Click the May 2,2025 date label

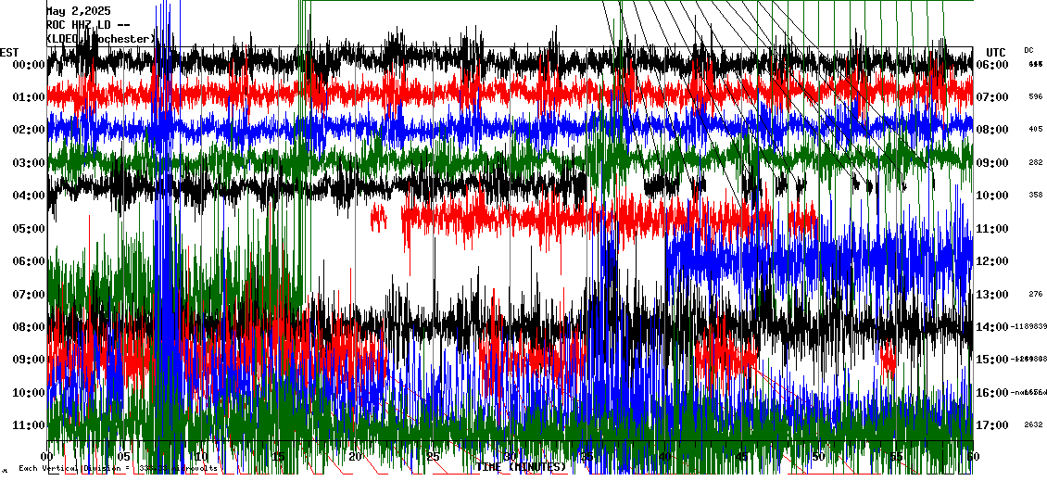pyautogui.click(x=78, y=11)
